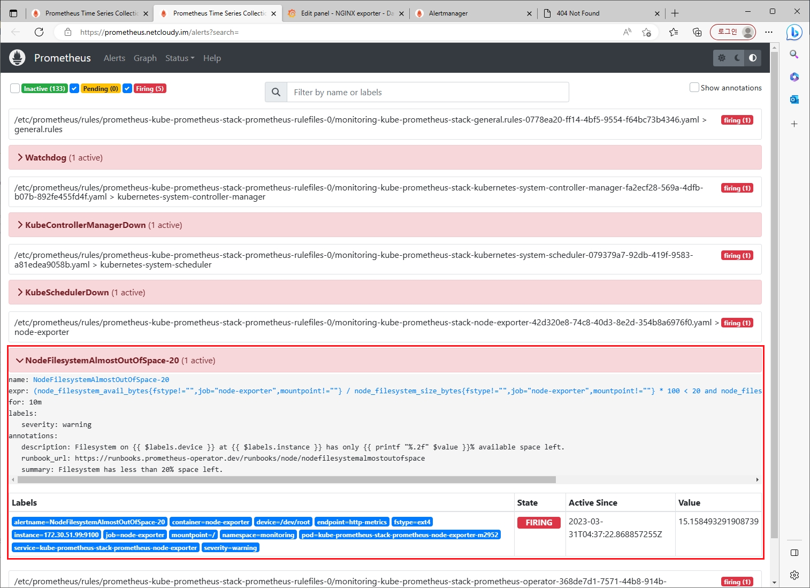Open the Collections icon
The height and width of the screenshot is (588, 810).
pos(697,32)
